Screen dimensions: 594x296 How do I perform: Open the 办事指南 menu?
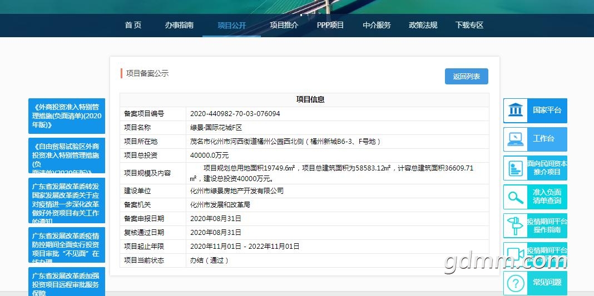[179, 25]
